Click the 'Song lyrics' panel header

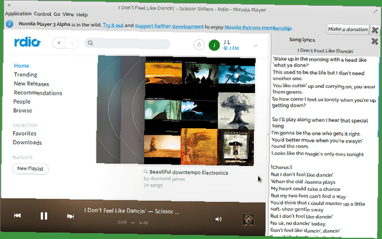[x=302, y=40]
